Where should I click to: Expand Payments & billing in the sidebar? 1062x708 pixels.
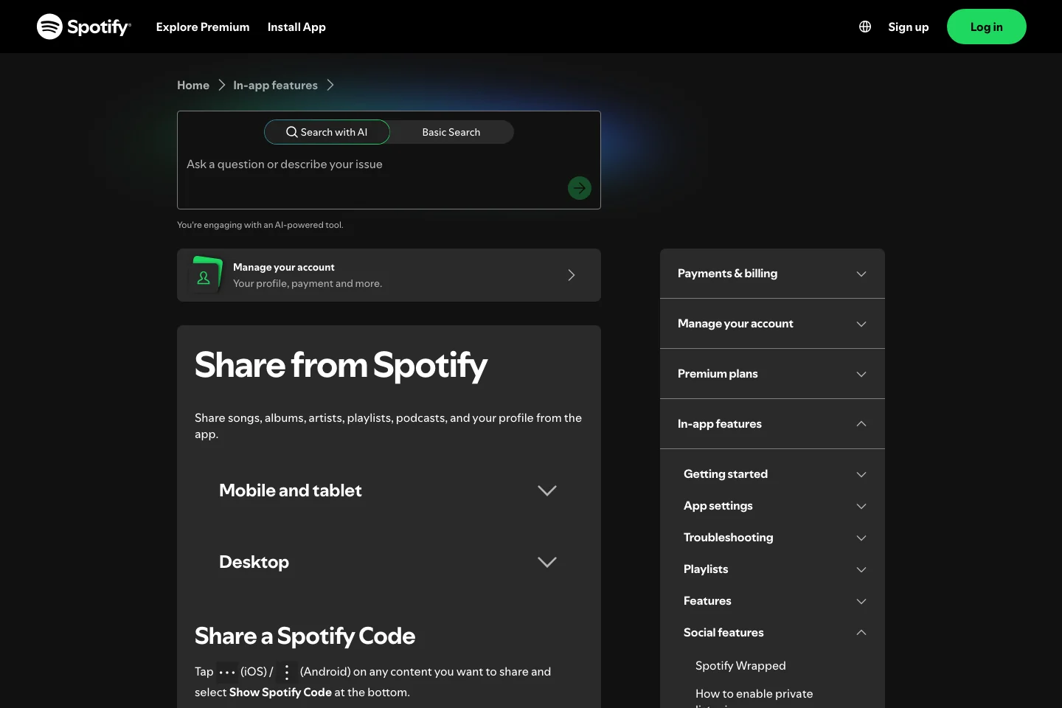[772, 274]
